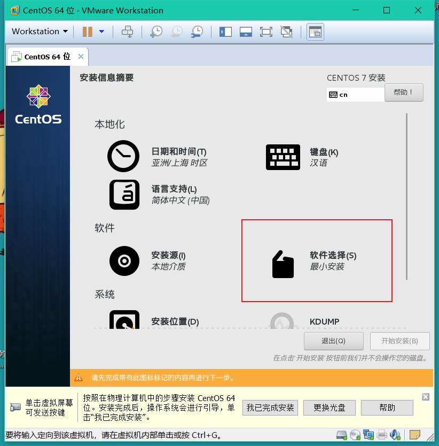
Task: Toggle the library sidebar view icon
Action: point(225,32)
